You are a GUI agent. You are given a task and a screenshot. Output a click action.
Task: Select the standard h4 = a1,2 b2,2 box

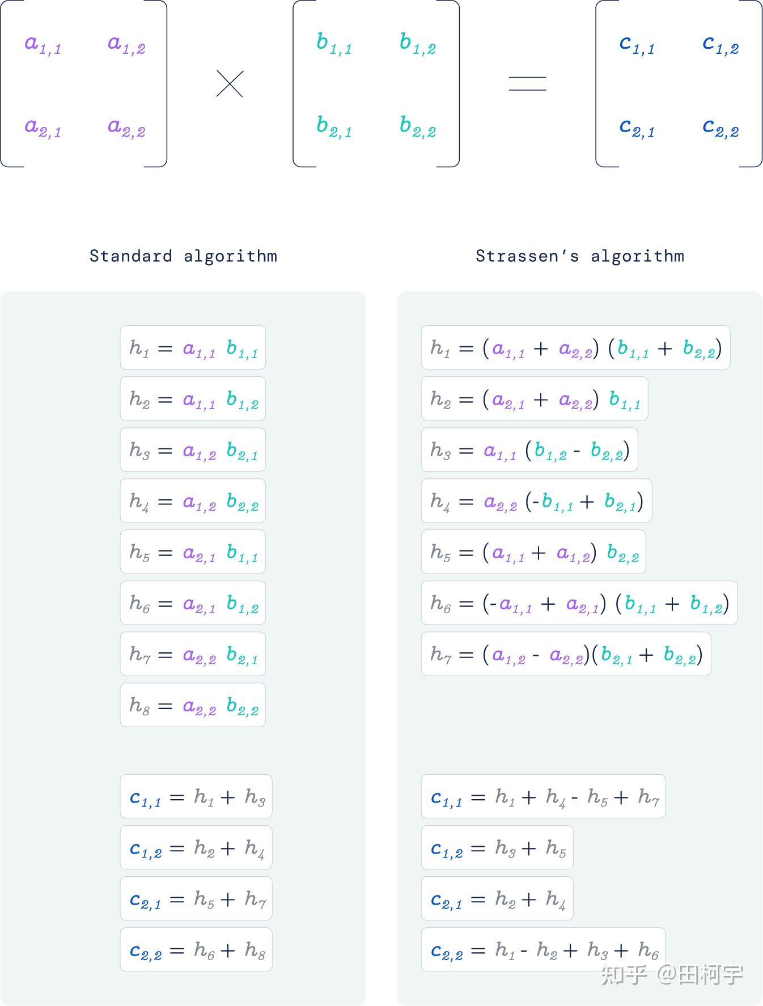(193, 500)
